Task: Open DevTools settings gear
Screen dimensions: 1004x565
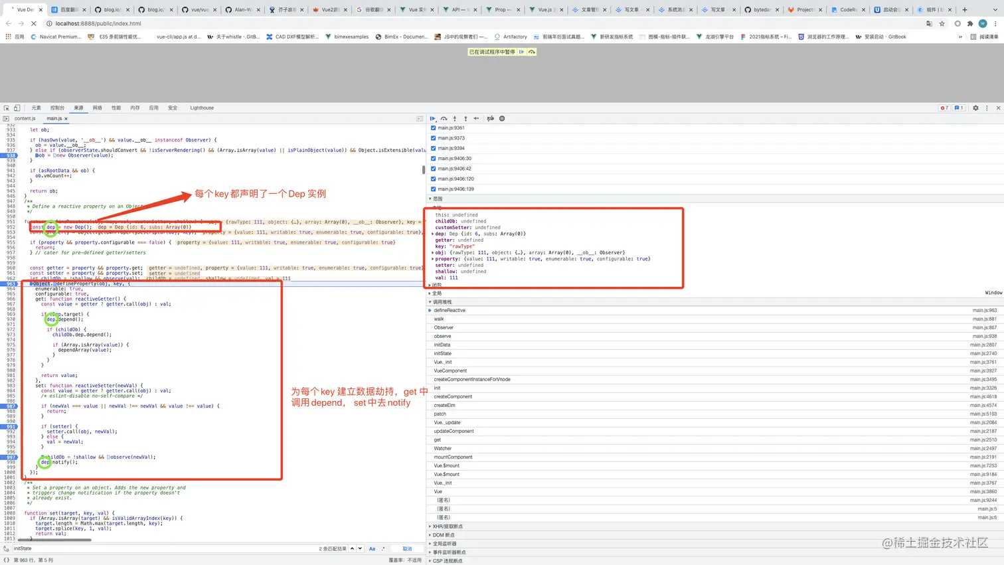Action: [975, 108]
